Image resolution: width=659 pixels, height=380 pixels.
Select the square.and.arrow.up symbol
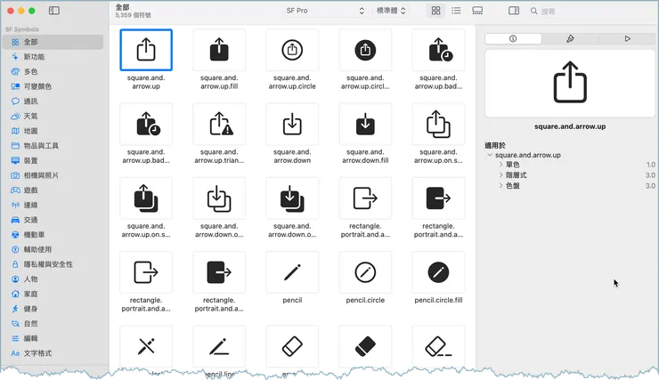(146, 50)
